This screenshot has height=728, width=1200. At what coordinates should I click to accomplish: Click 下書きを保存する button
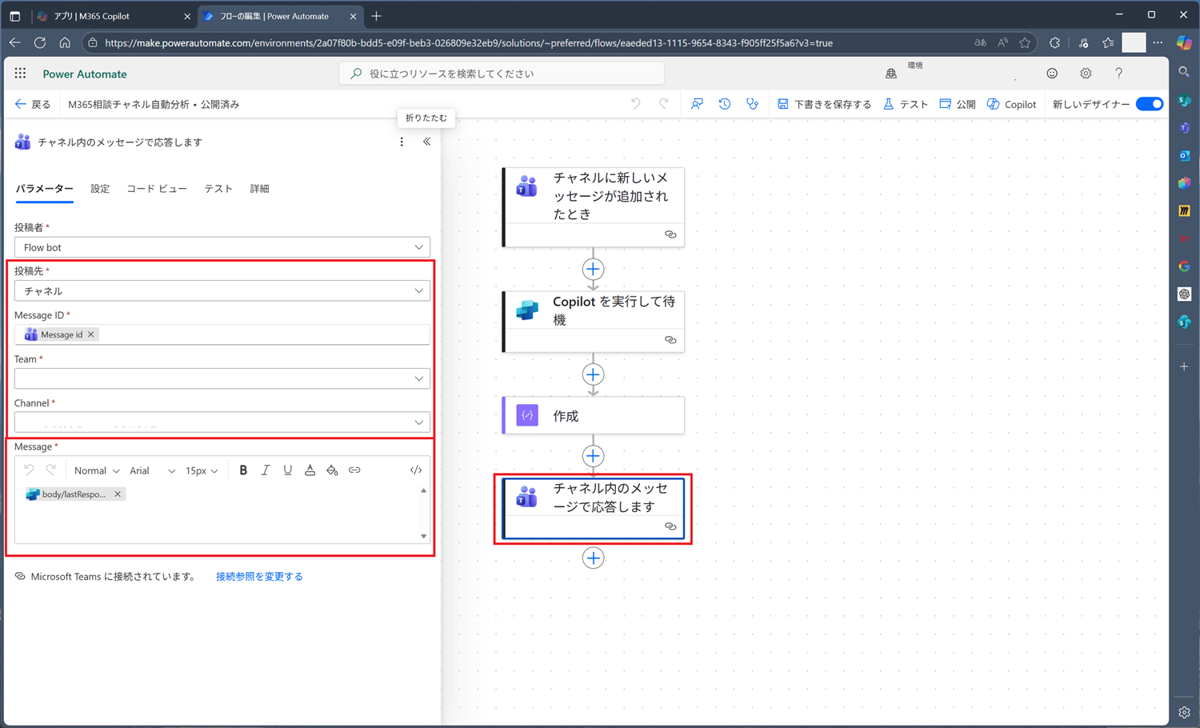(824, 104)
